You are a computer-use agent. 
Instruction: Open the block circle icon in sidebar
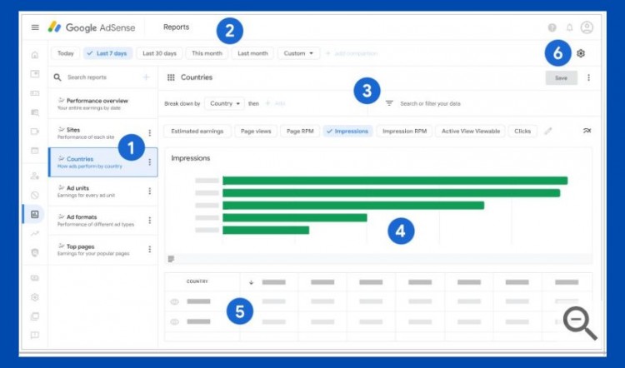(35, 195)
